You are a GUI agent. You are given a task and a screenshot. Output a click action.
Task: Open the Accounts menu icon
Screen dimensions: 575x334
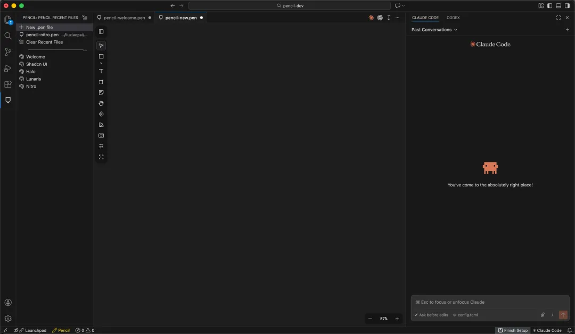click(7, 303)
